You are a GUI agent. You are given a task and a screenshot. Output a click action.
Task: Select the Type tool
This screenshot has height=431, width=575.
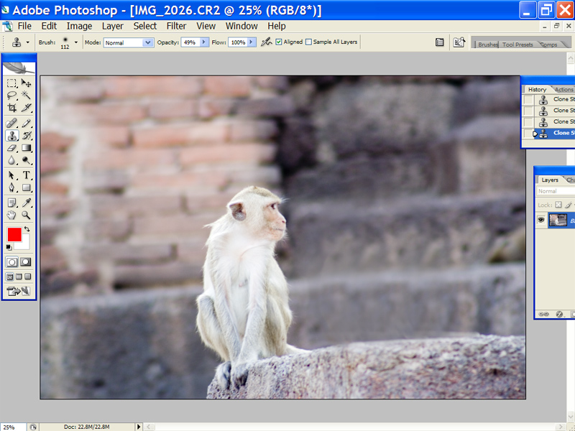(x=27, y=175)
